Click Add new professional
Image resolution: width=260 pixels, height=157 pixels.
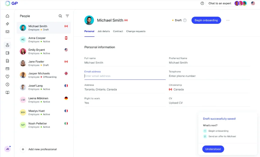point(42,149)
